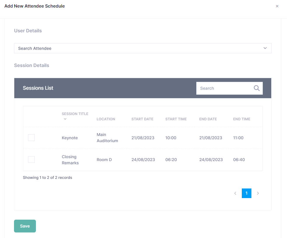The image size is (287, 238).
Task: Click the End Time column header
Action: 242,119
